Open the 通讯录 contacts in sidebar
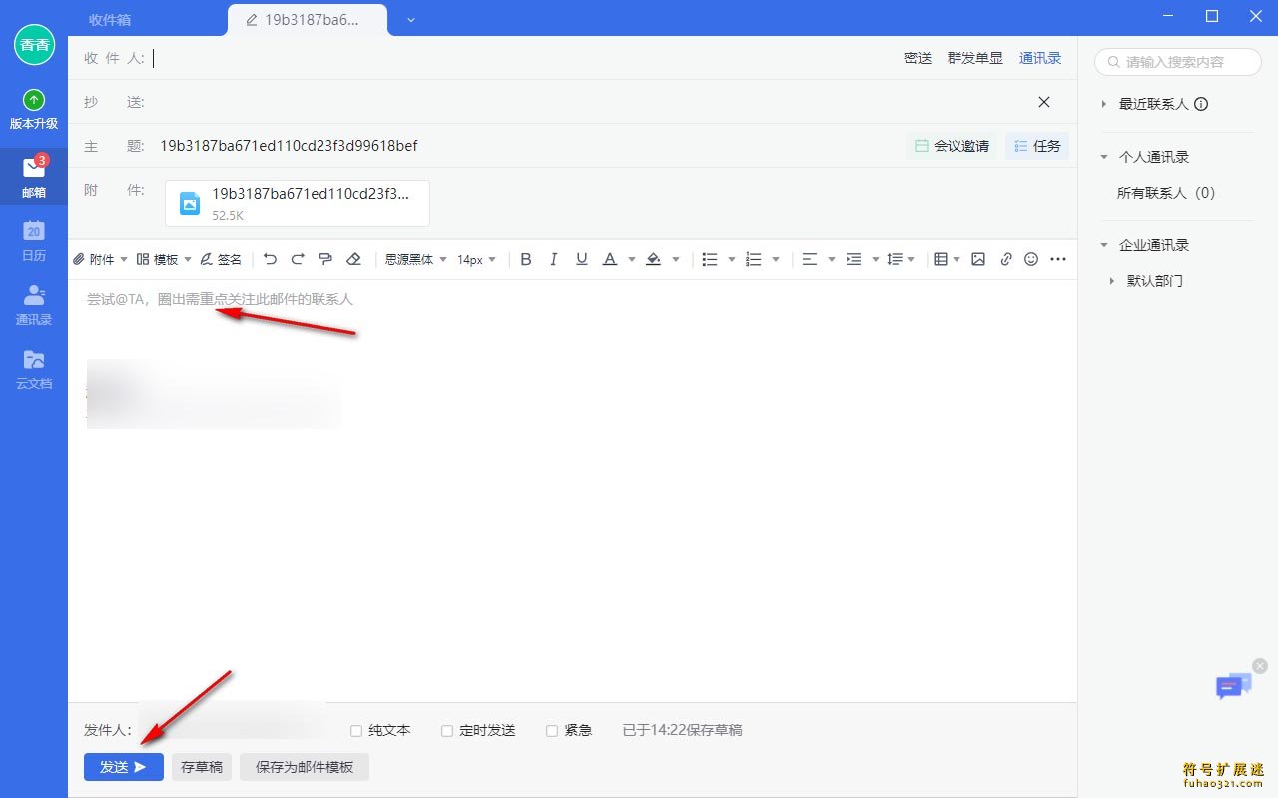Viewport: 1278px width, 798px height. (x=34, y=304)
